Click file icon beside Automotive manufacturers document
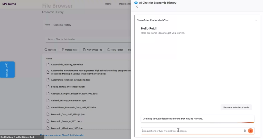 click(x=48, y=72)
